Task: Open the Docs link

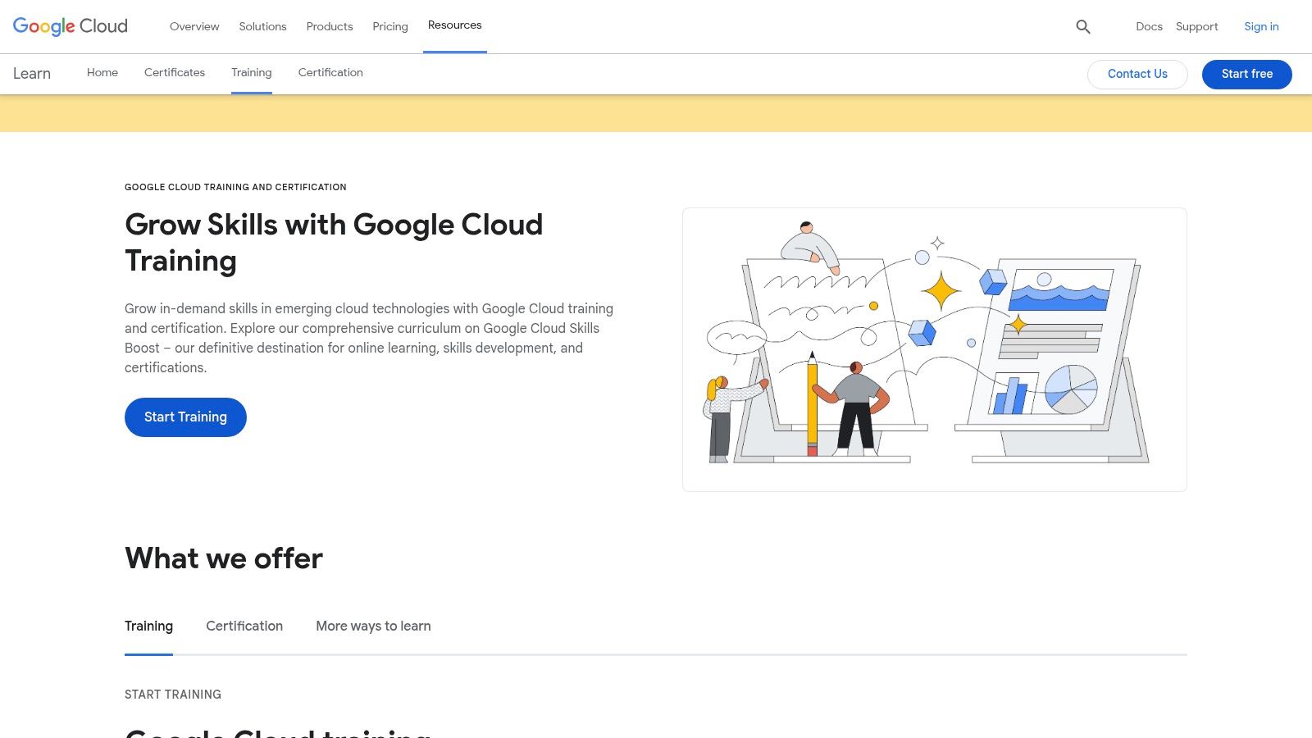Action: [x=1148, y=26]
